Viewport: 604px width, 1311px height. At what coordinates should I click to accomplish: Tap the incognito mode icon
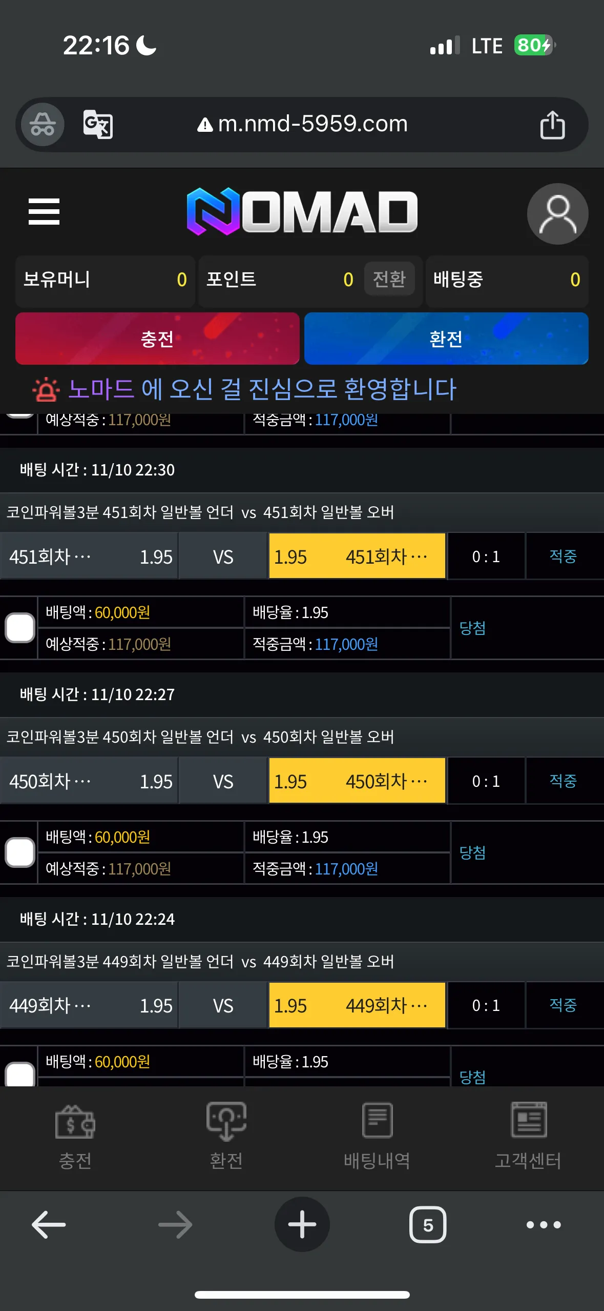[43, 124]
